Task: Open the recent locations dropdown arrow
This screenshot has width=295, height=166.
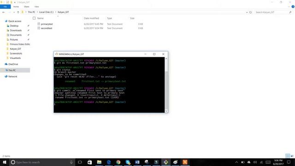Action: point(14,12)
